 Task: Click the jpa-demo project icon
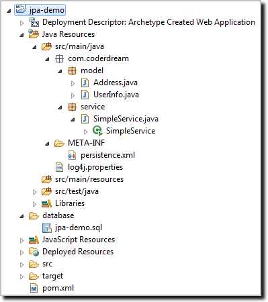pyautogui.click(x=21, y=9)
